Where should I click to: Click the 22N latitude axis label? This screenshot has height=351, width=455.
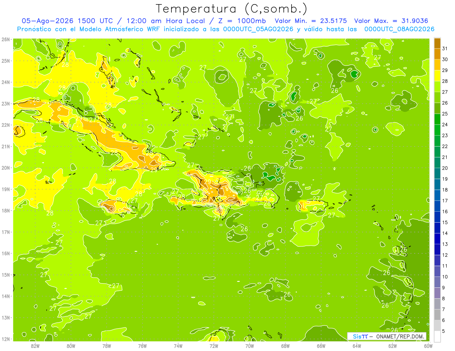pyautogui.click(x=6, y=125)
